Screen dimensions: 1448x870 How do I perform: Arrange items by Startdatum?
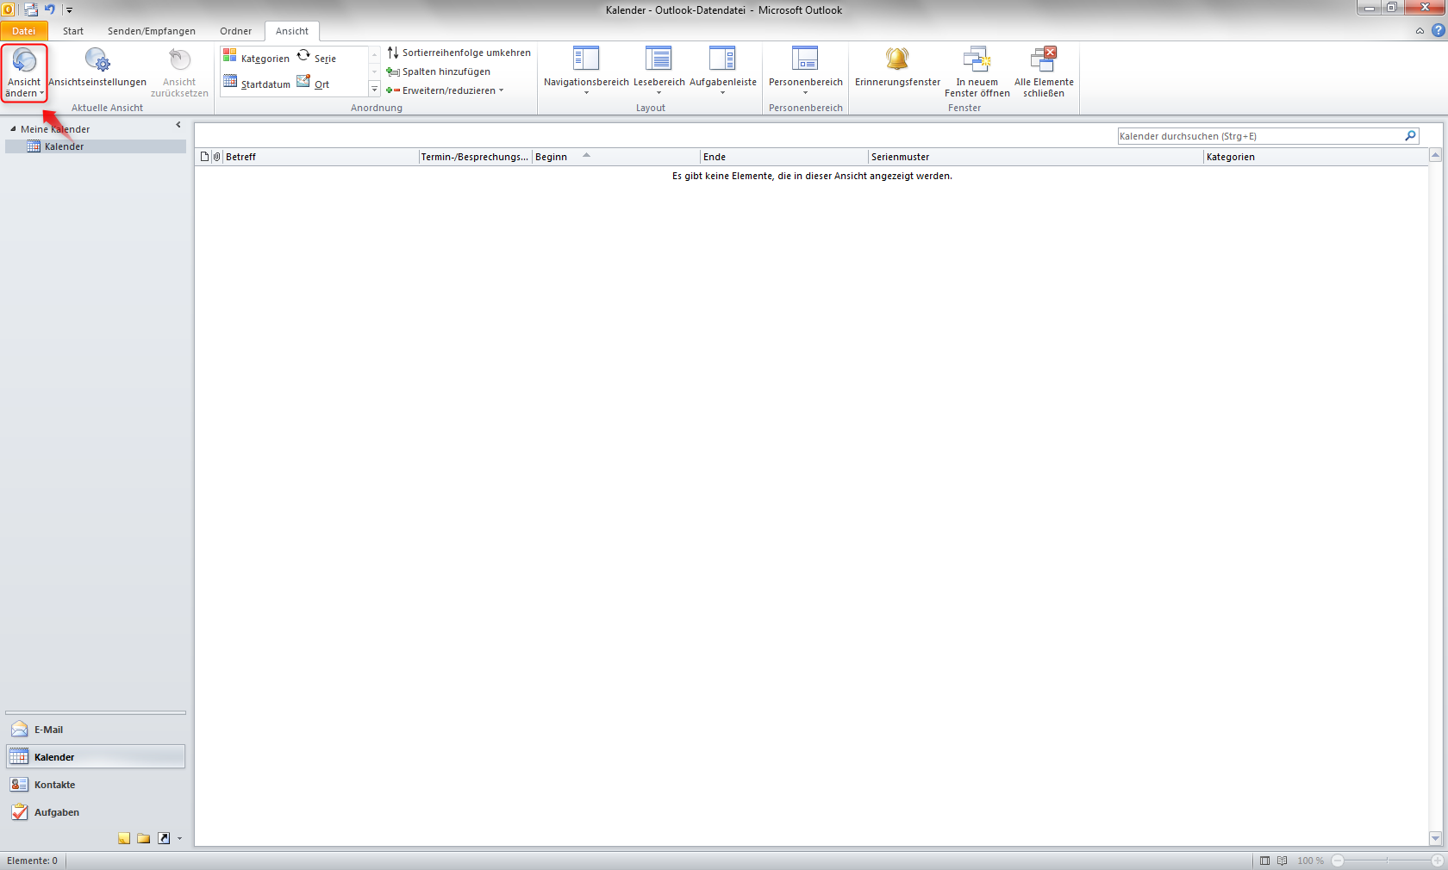[x=257, y=84]
